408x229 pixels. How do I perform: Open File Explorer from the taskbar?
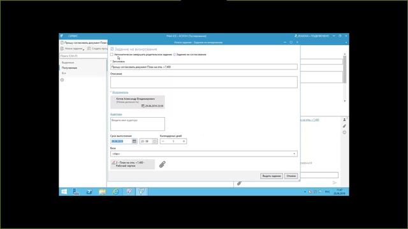(x=102, y=191)
